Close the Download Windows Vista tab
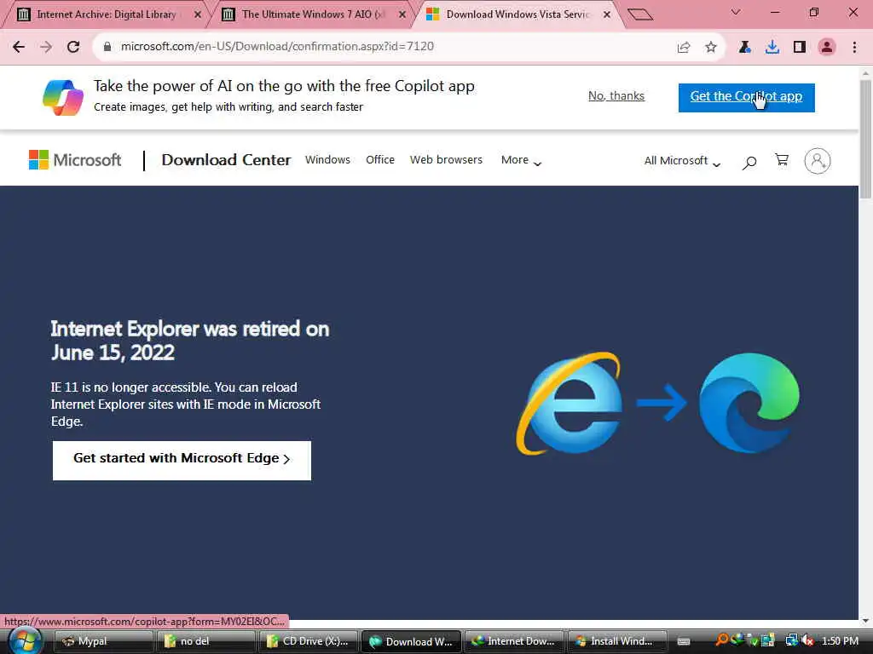 pos(607,15)
